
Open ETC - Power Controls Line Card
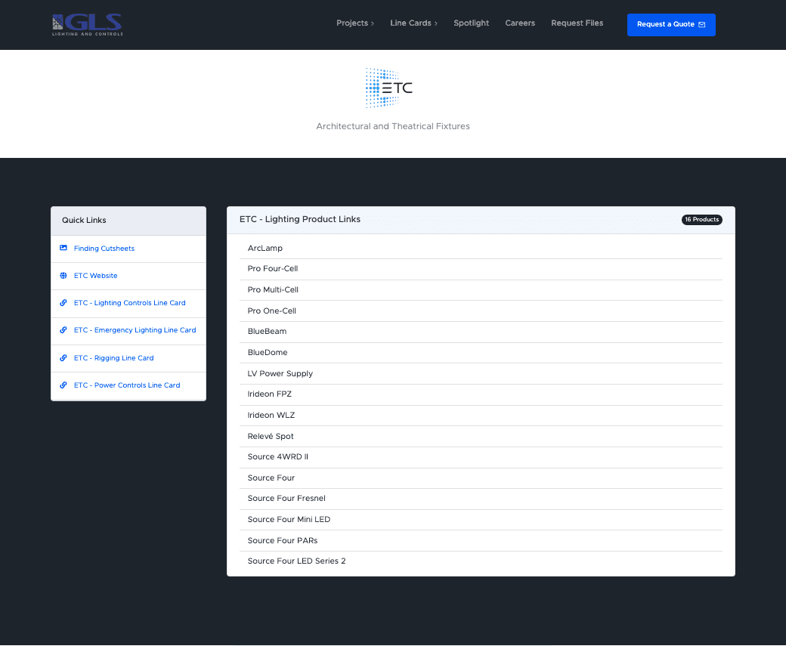(127, 385)
